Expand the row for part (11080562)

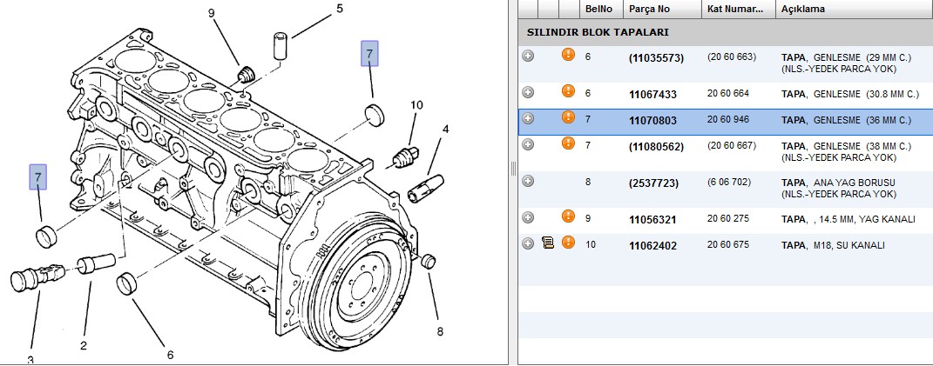528,144
